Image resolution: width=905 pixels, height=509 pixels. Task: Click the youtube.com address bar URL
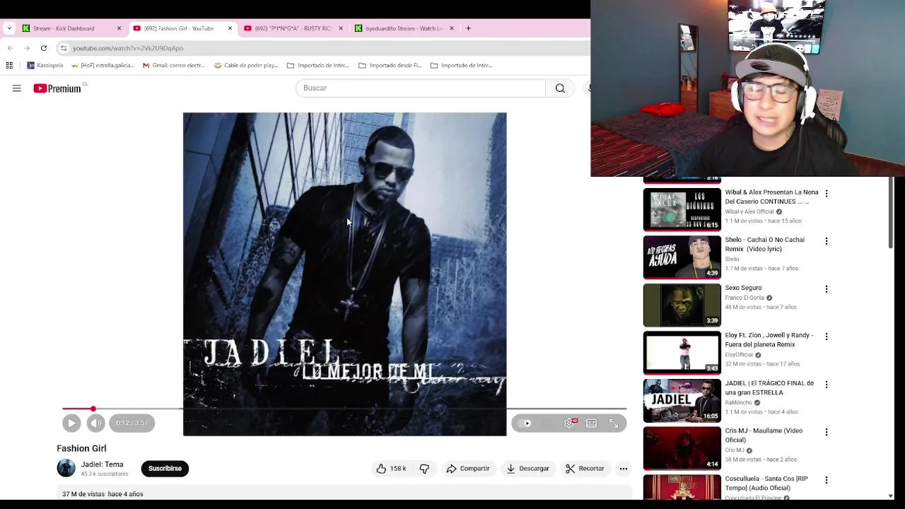tap(128, 48)
